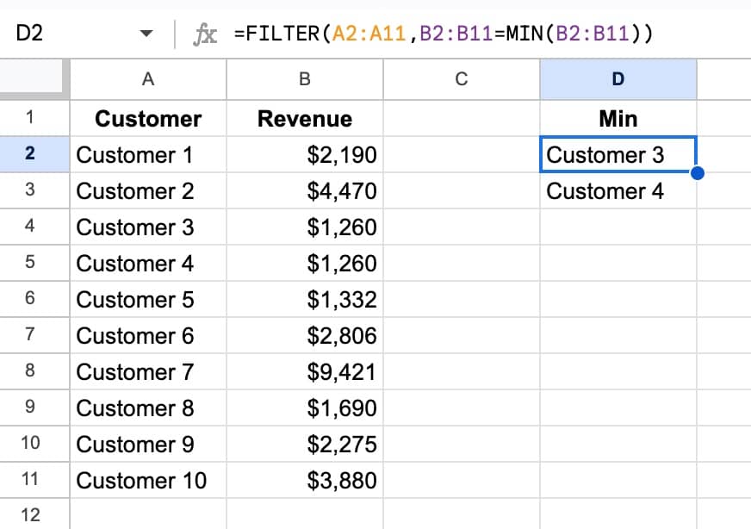
Task: Select column D header
Action: (618, 79)
